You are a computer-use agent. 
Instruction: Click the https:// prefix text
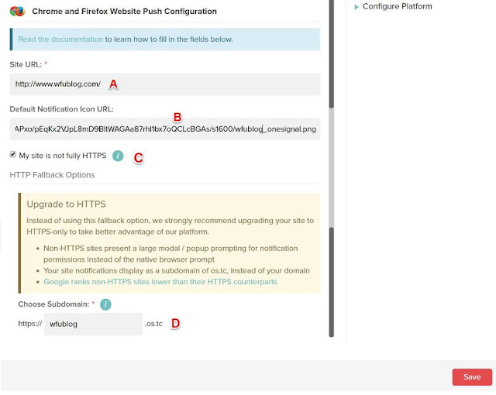click(30, 324)
